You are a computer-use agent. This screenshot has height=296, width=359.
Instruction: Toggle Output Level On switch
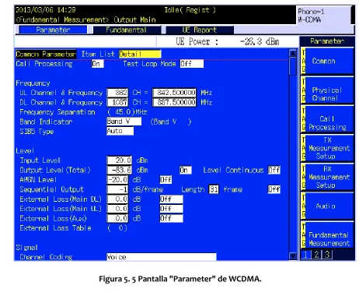coord(185,170)
